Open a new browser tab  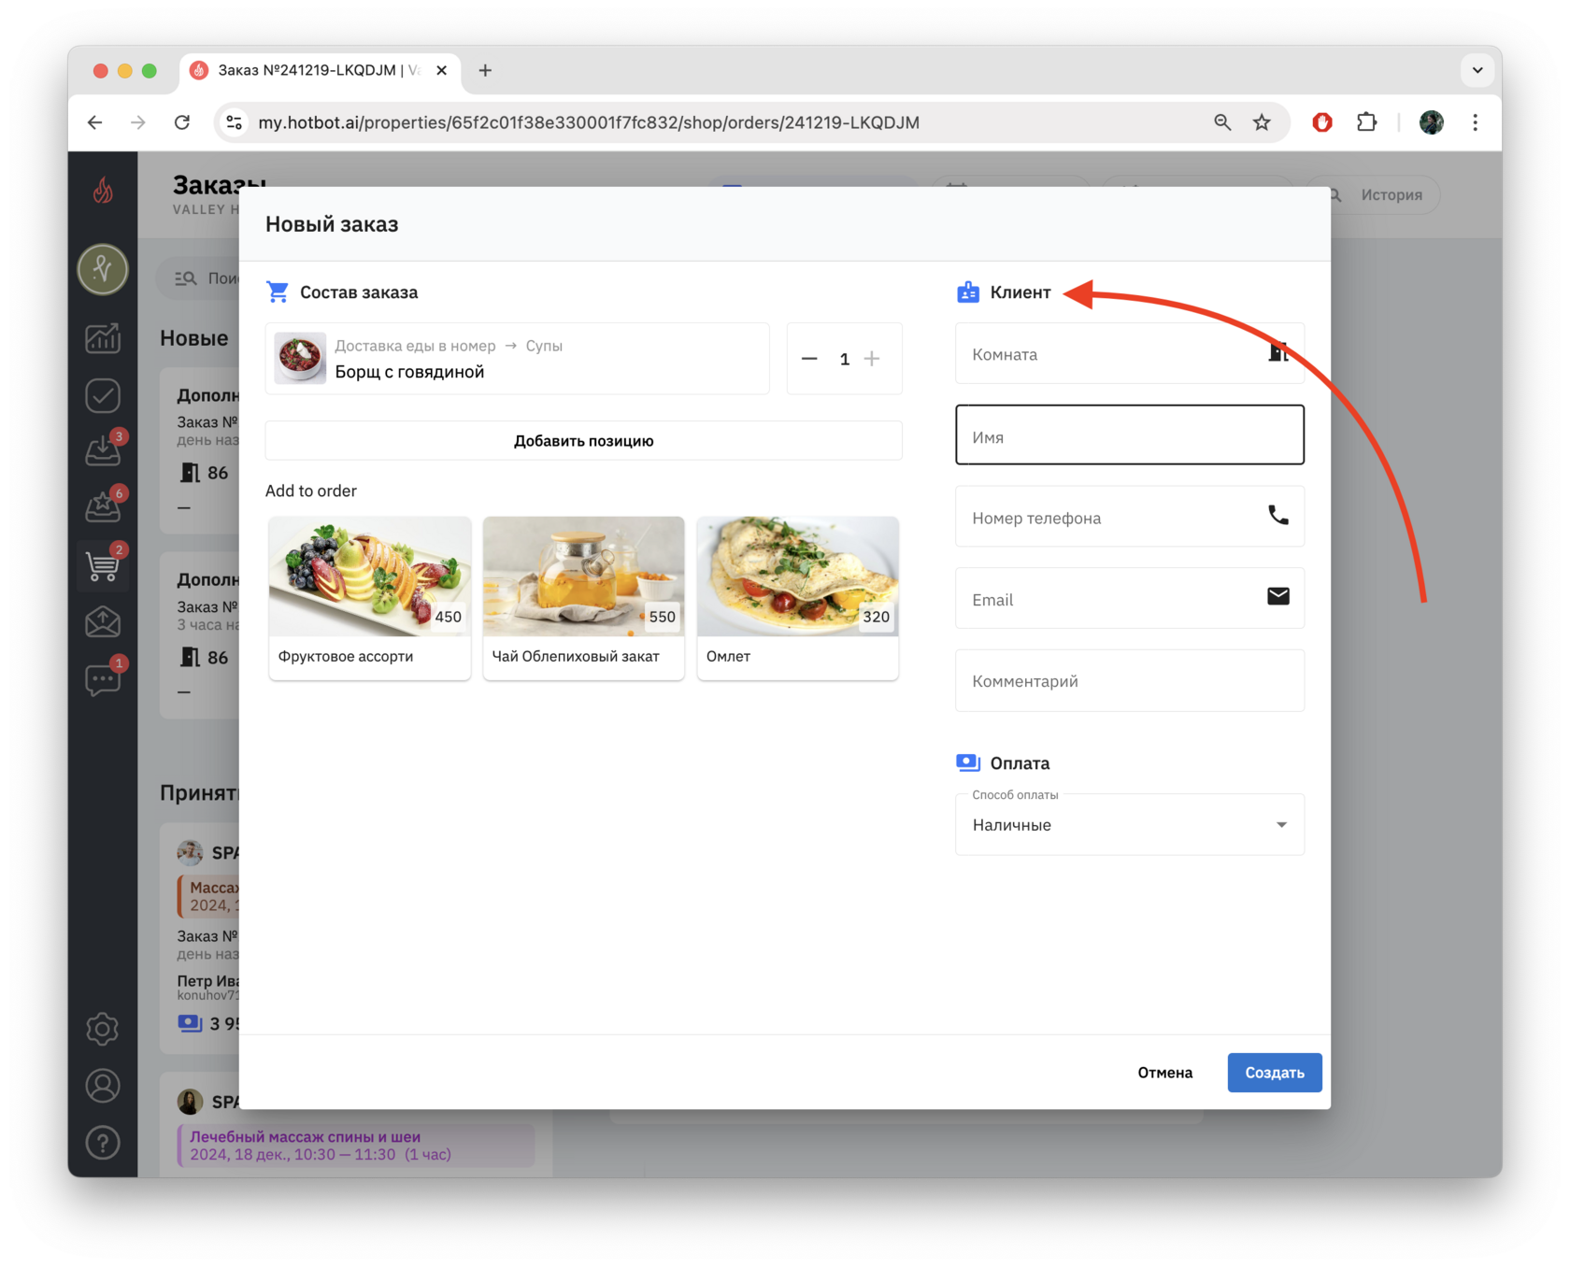(485, 70)
